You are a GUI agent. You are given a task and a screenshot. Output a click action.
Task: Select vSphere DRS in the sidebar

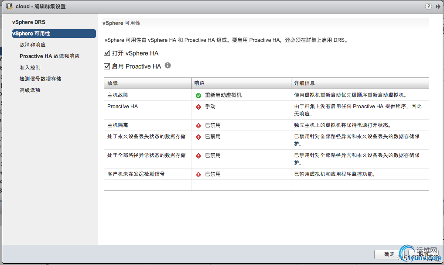(x=29, y=22)
